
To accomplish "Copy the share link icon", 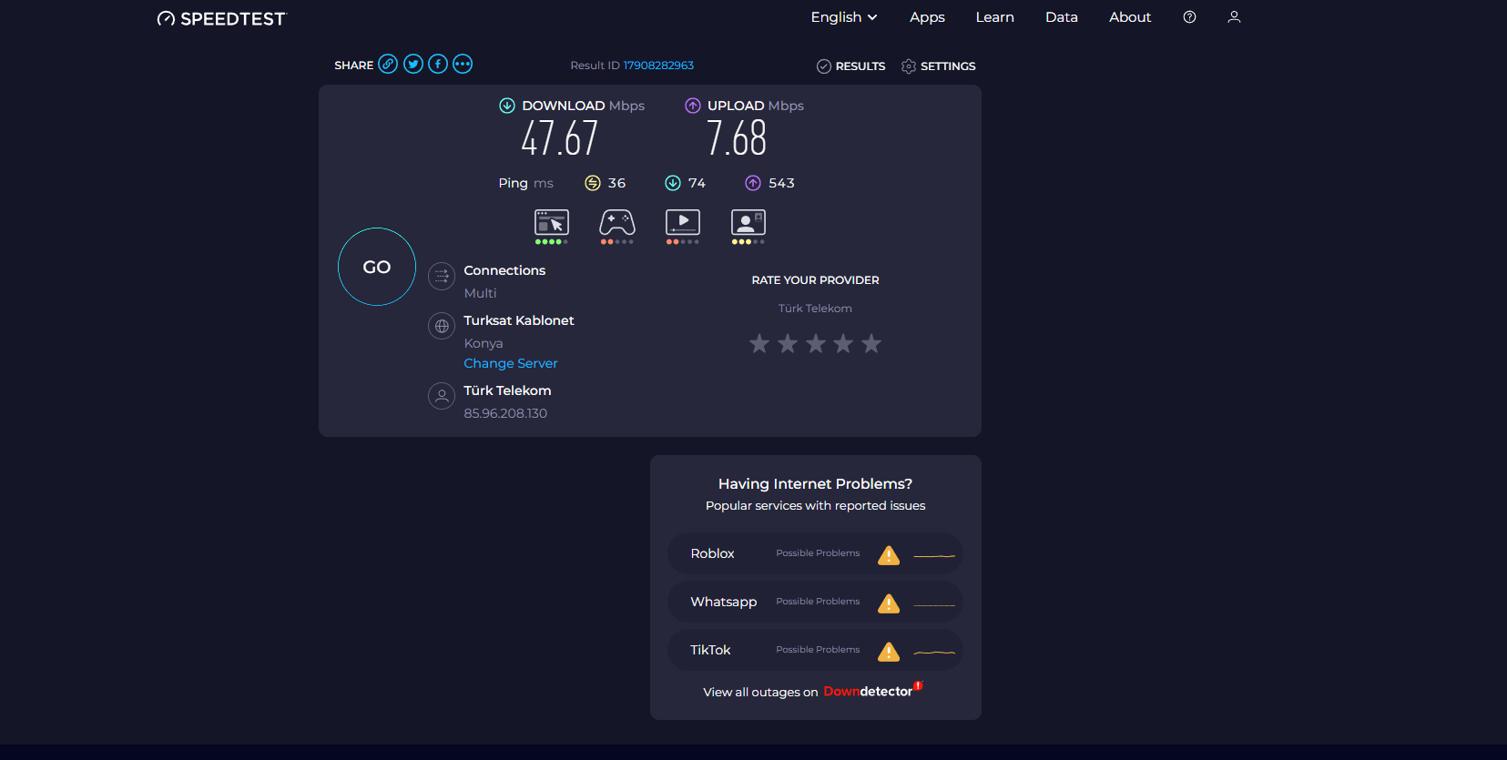I will click(x=388, y=64).
